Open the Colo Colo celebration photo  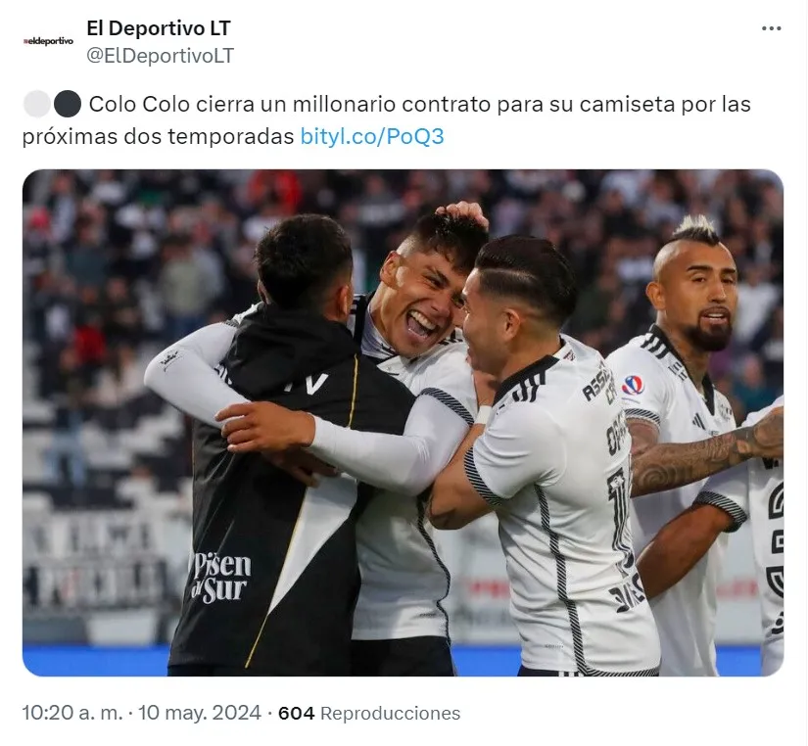click(x=403, y=423)
